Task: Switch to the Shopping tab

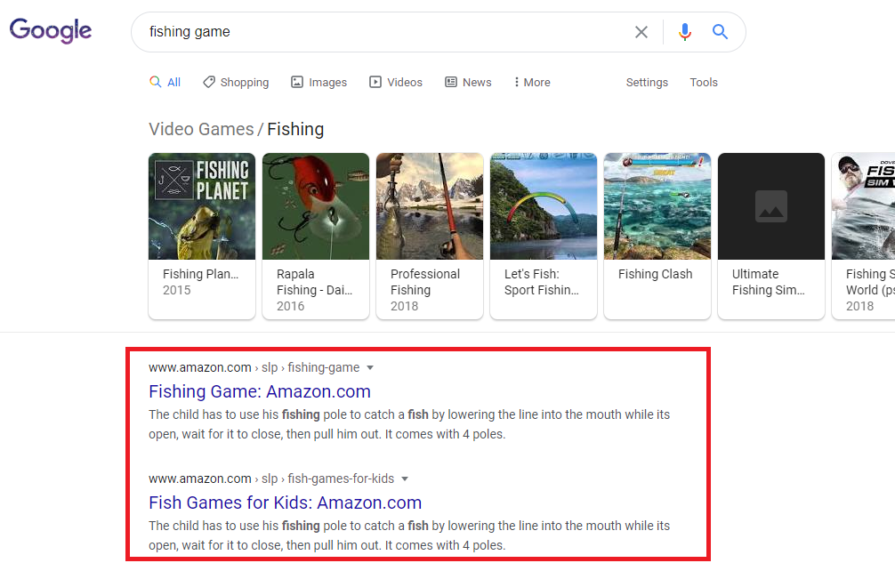Action: (236, 82)
